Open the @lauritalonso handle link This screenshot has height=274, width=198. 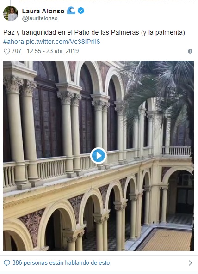(x=40, y=18)
